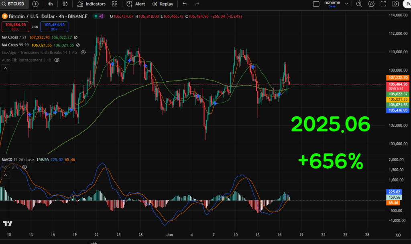Select the Bitcoin / U.S. Dollar legend title
The height and width of the screenshot is (244, 411).
pyautogui.click(x=48, y=16)
